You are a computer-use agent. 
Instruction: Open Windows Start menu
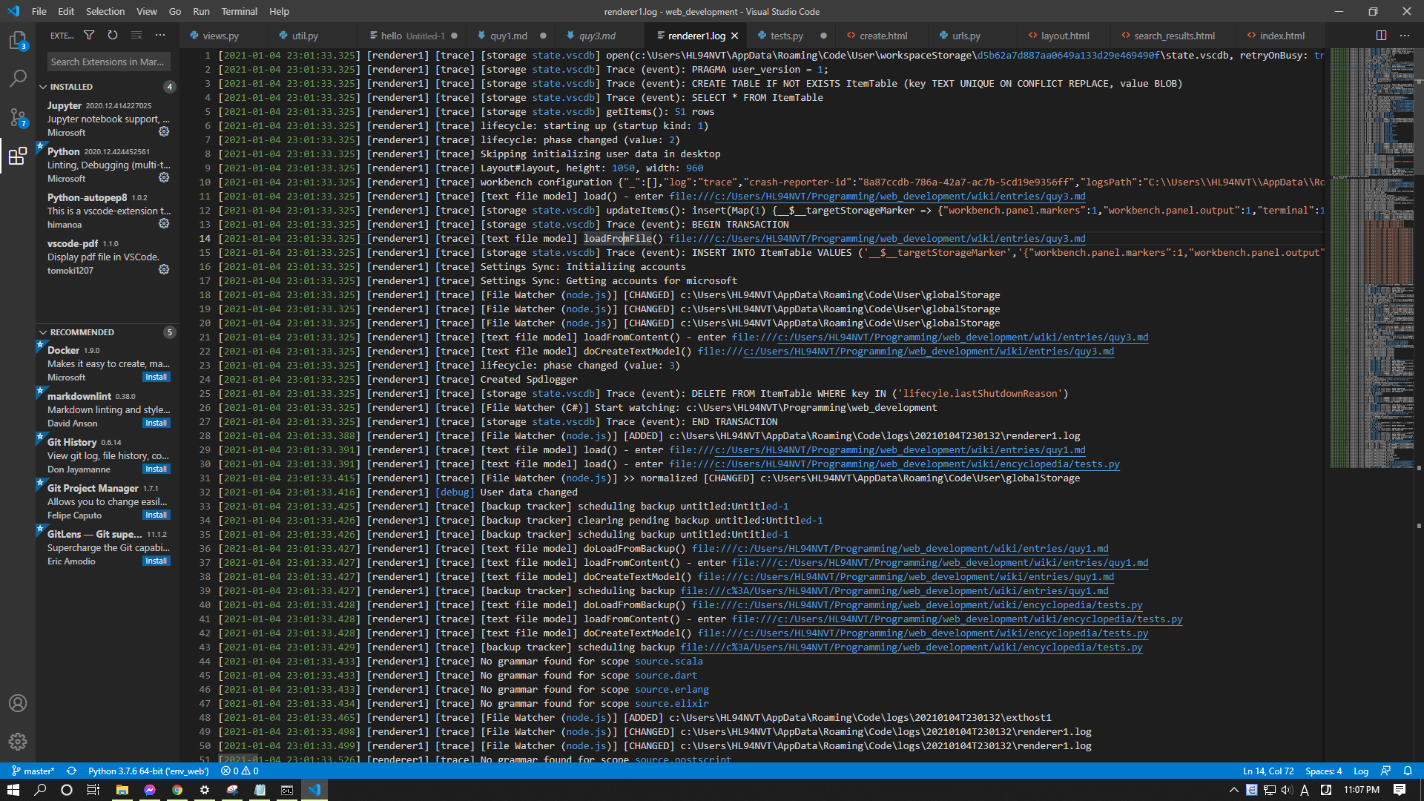[x=13, y=790]
